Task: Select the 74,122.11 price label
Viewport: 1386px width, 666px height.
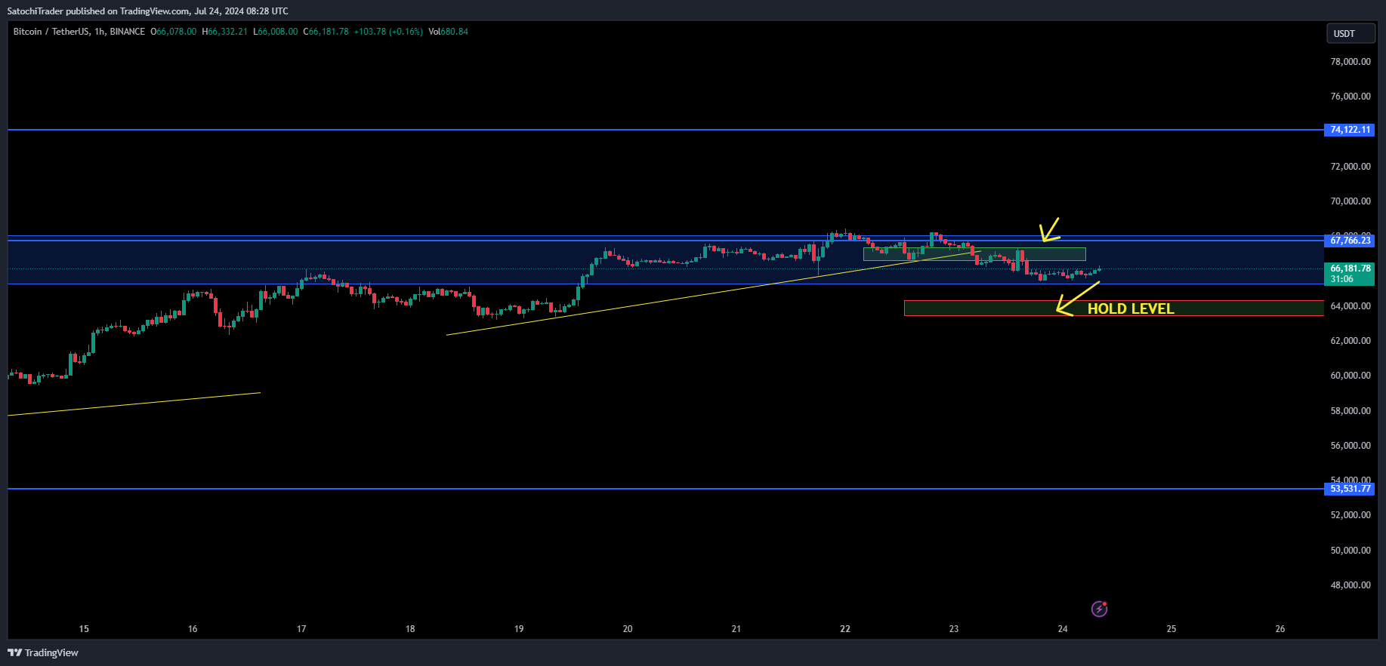Action: [x=1349, y=130]
